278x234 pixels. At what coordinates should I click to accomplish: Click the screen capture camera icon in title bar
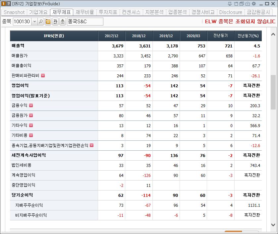[247, 4]
